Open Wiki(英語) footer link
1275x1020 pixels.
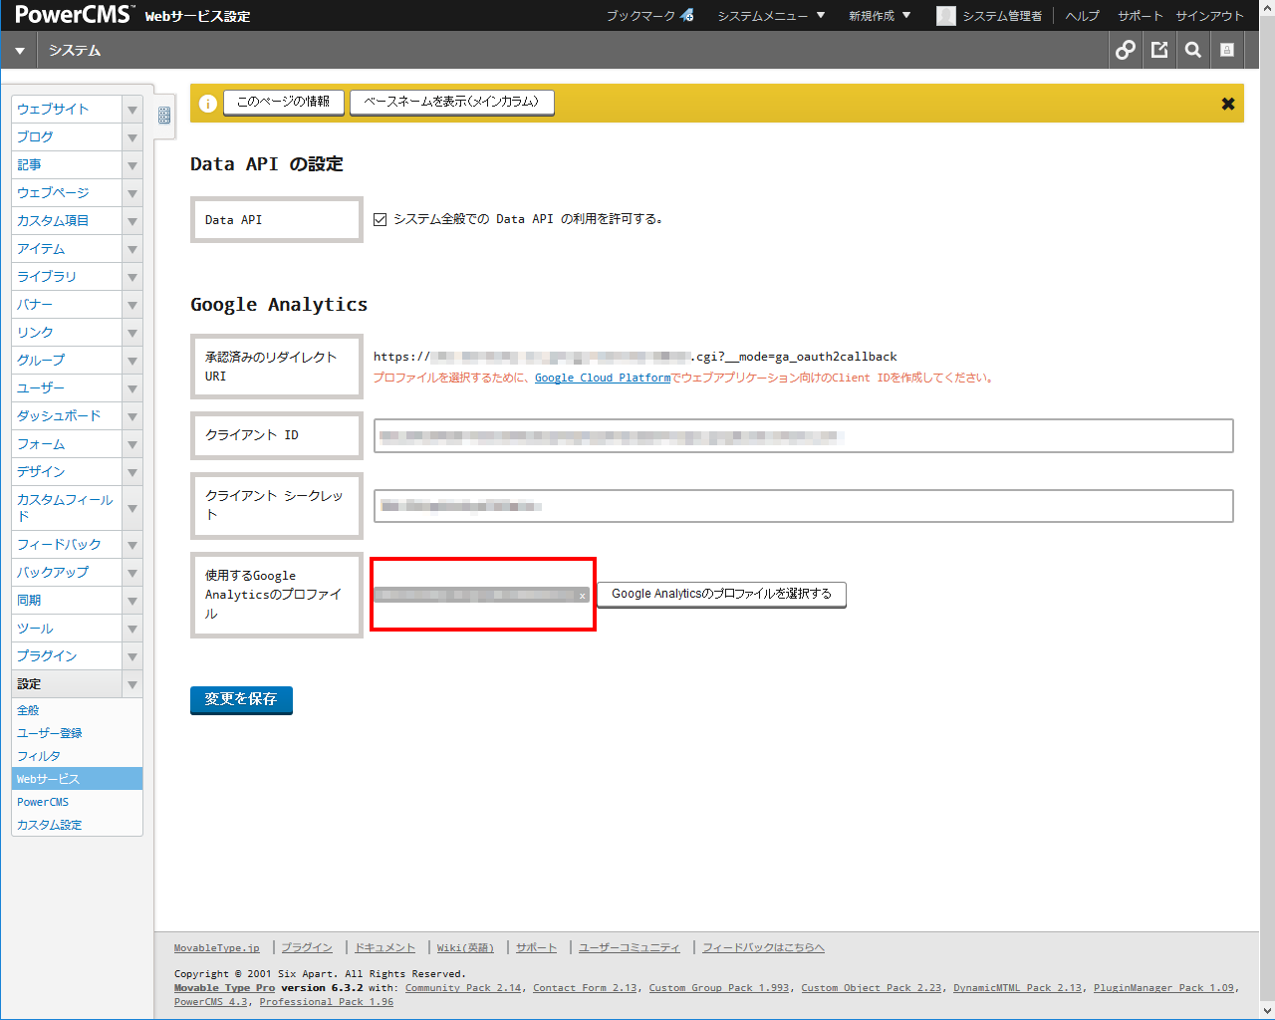tap(465, 948)
